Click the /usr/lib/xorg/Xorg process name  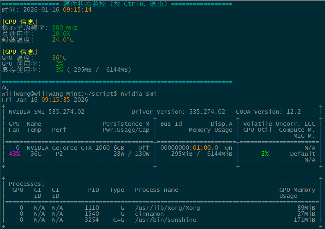click(167, 208)
